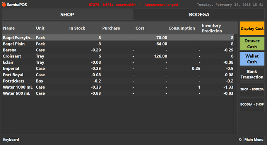This screenshot has height=145, width=267.
Task: Click the -0.83 in stock value for Water 500 mL
Action: pos(96,93)
